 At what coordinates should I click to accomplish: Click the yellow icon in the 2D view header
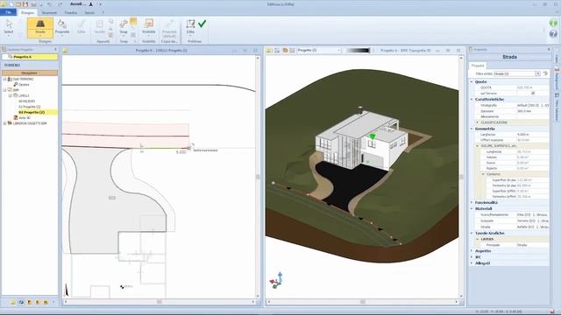(65, 51)
